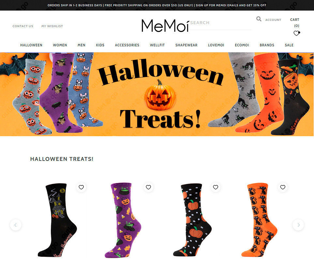The height and width of the screenshot is (261, 314).
Task: Click into the Search input field
Action: [x=220, y=23]
